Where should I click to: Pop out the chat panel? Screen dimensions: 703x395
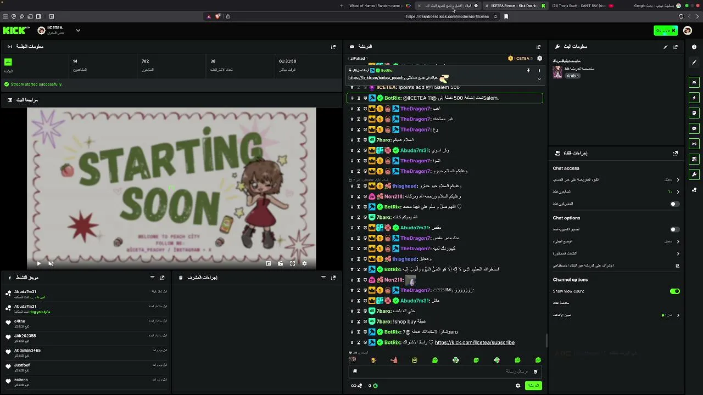pos(538,47)
